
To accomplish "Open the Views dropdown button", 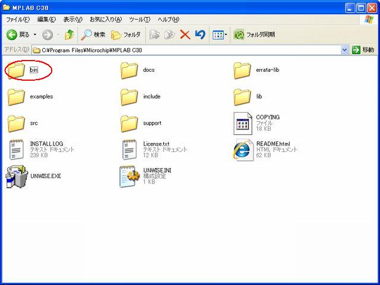I will pos(220,35).
